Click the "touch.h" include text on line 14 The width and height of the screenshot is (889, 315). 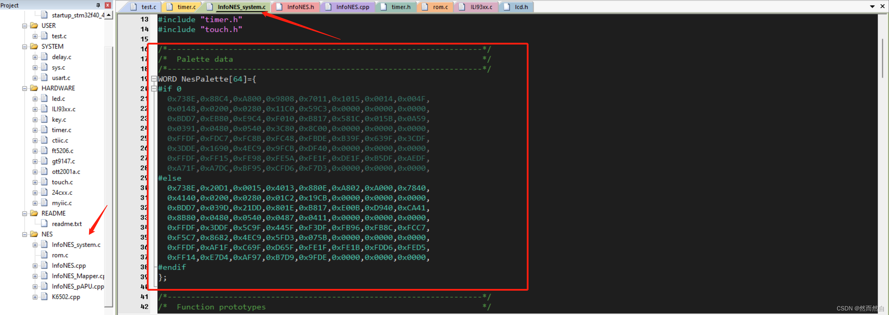pos(221,30)
